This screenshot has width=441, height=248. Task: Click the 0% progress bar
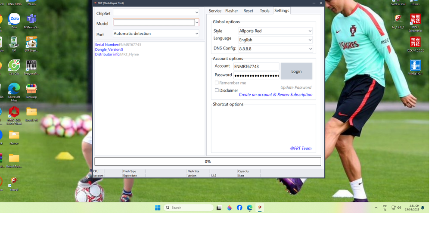point(208,161)
